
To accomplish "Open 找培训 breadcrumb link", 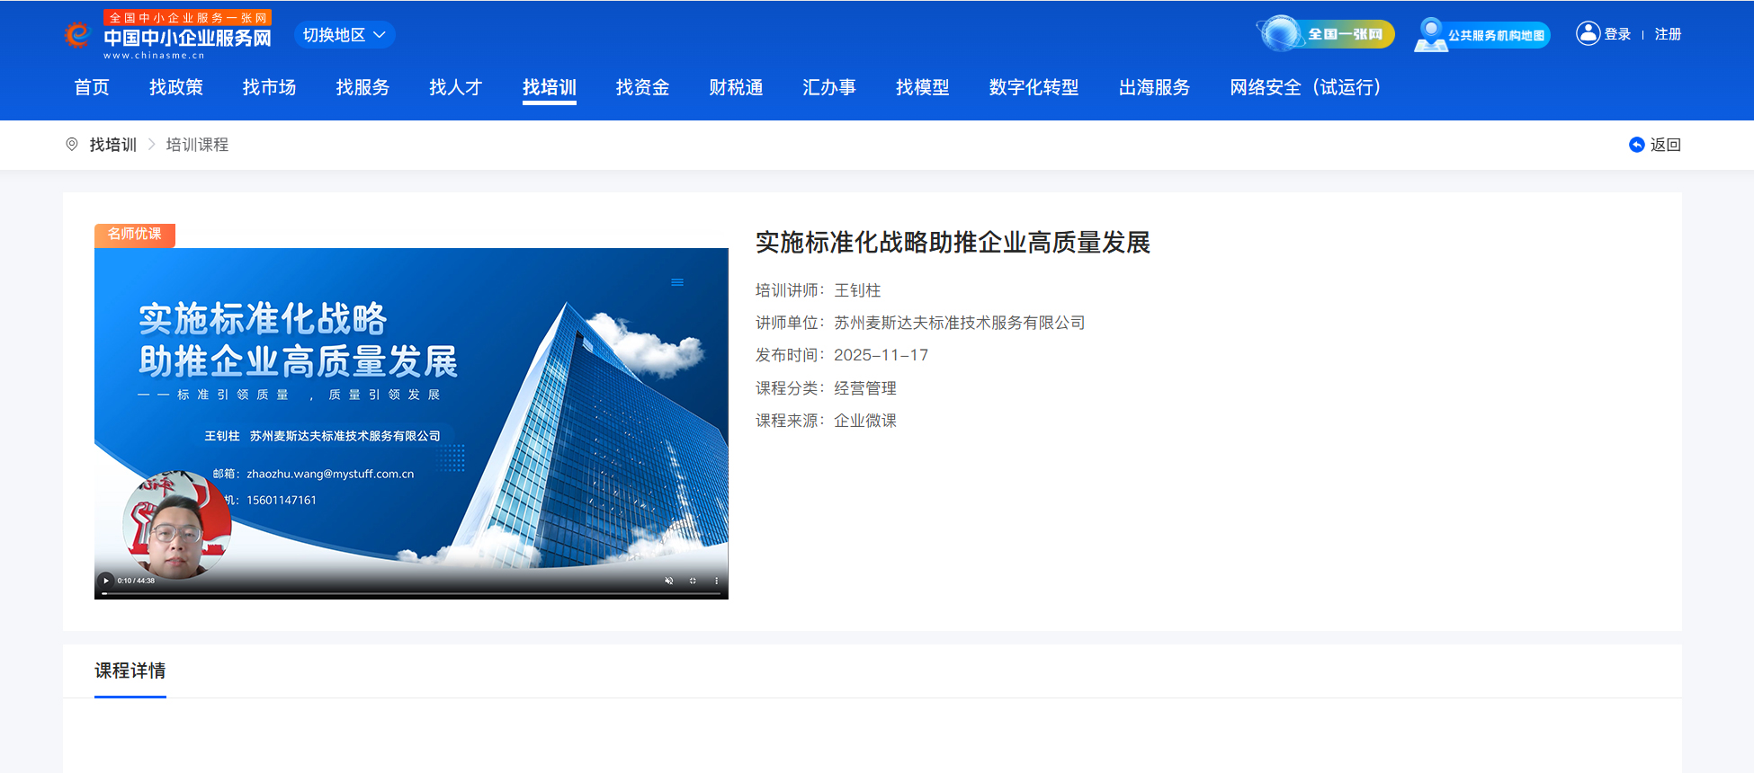I will tap(113, 145).
